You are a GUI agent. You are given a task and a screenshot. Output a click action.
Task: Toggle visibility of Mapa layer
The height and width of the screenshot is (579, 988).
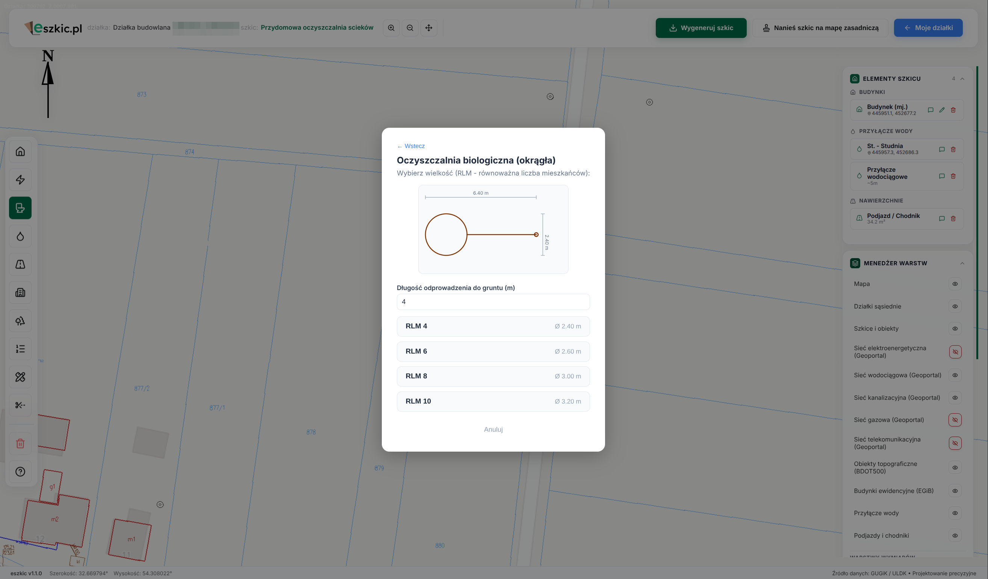click(955, 284)
